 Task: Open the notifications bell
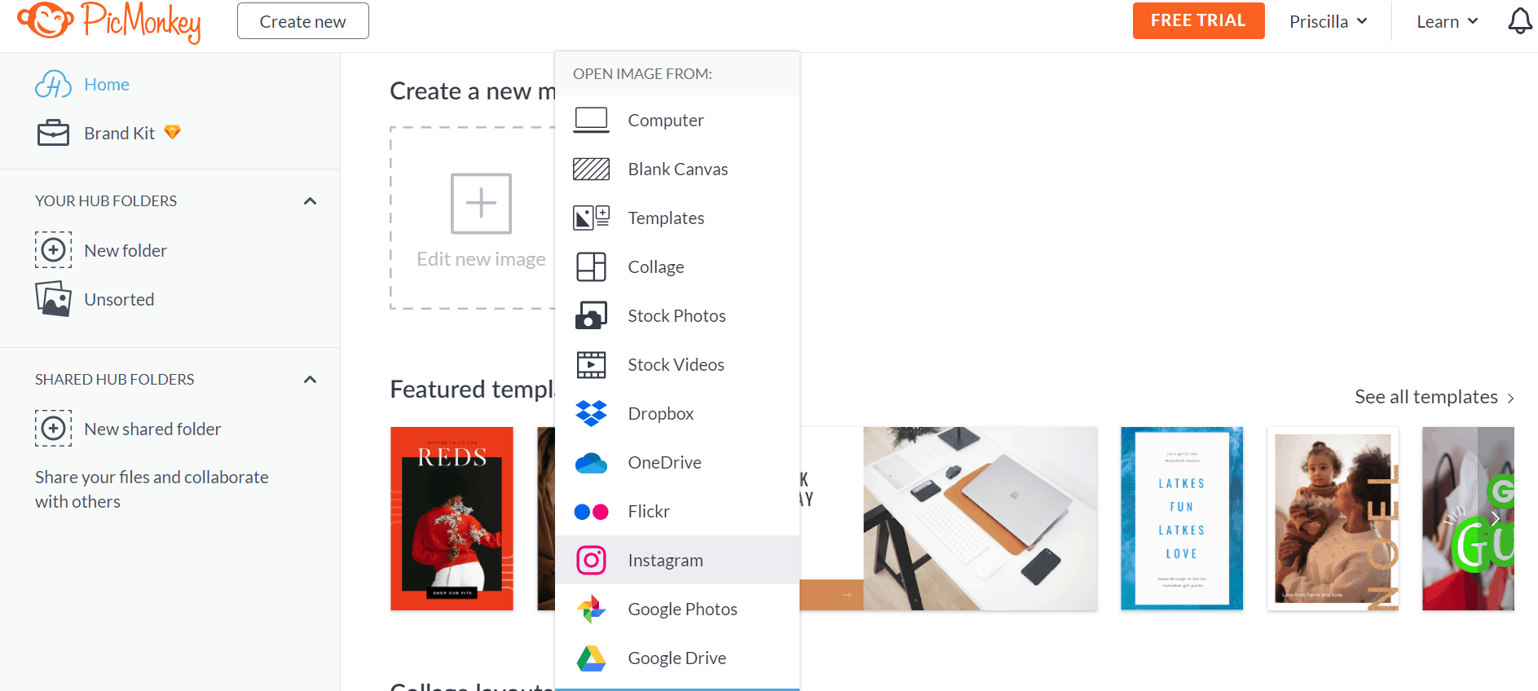tap(1519, 21)
